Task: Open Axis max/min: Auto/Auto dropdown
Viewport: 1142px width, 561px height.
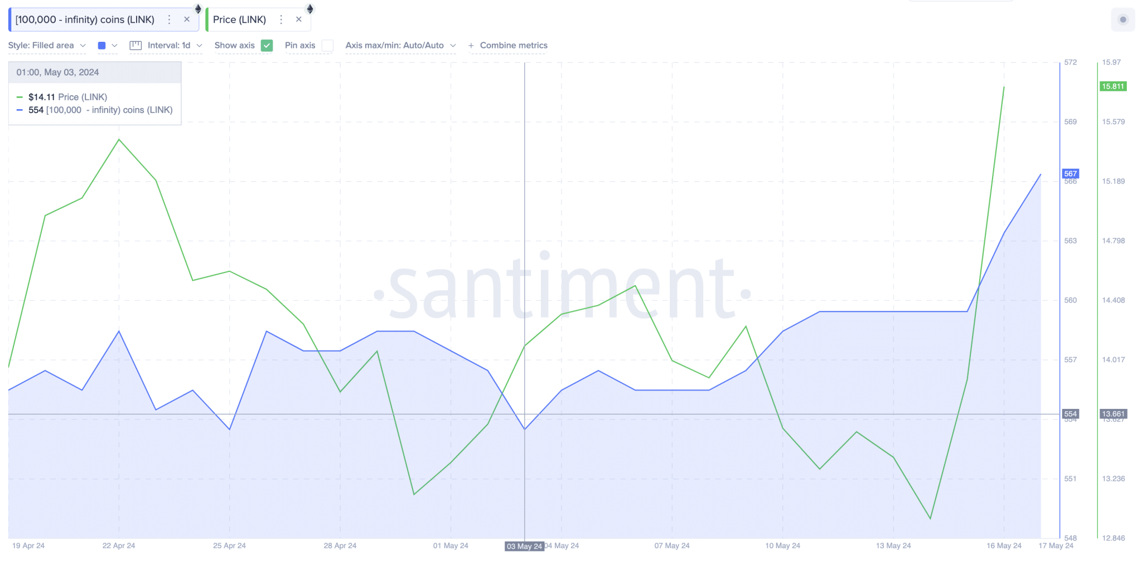Action: pos(400,46)
